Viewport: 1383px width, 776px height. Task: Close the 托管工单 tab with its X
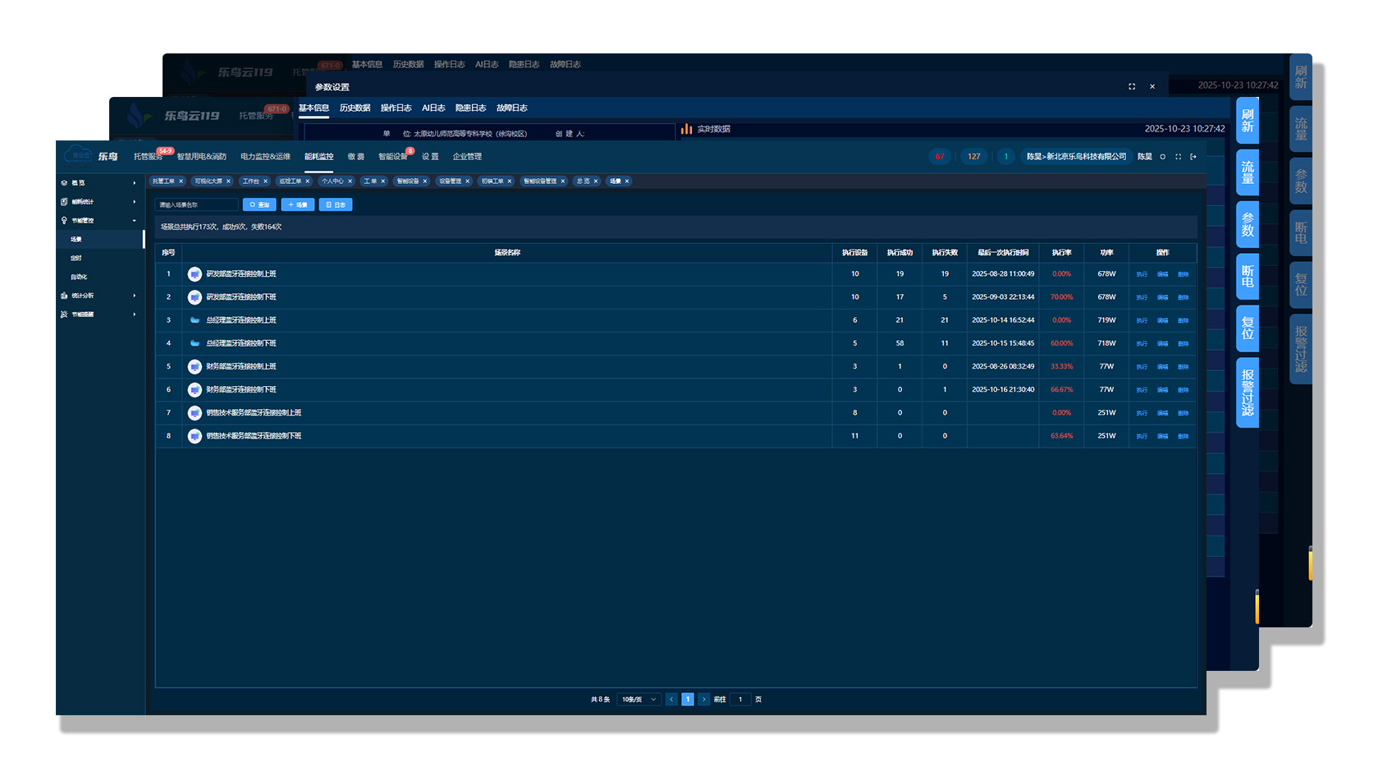pyautogui.click(x=181, y=181)
